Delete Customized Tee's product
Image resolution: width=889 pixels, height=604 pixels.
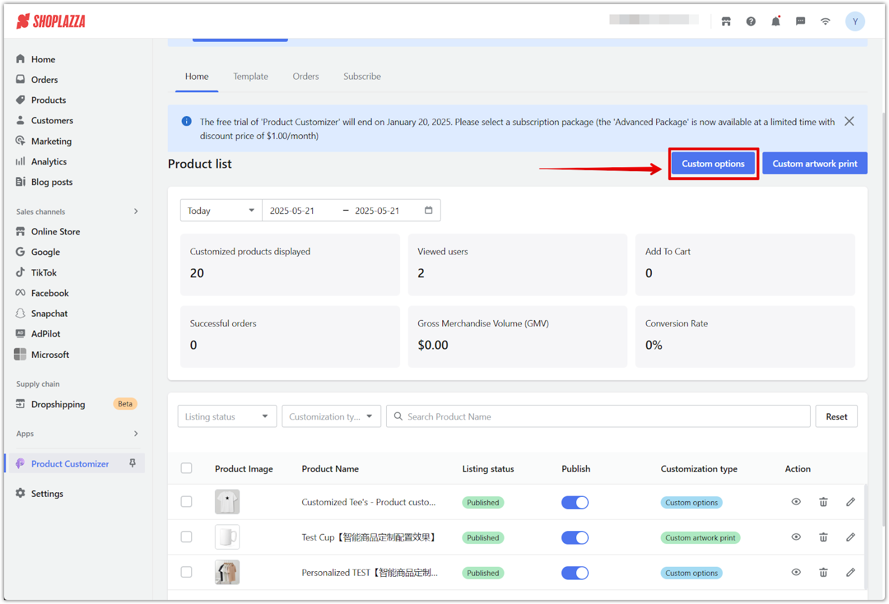(x=823, y=502)
